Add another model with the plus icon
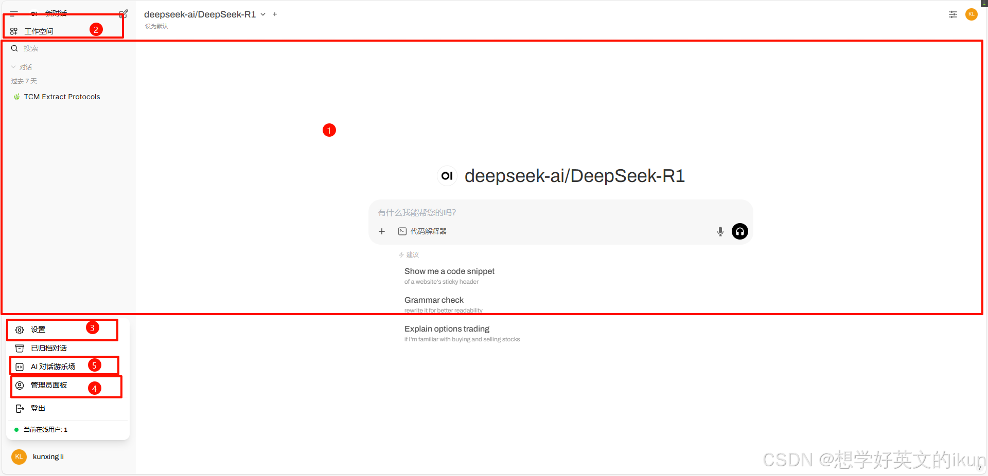Viewport: 988px width, 476px height. pos(275,14)
